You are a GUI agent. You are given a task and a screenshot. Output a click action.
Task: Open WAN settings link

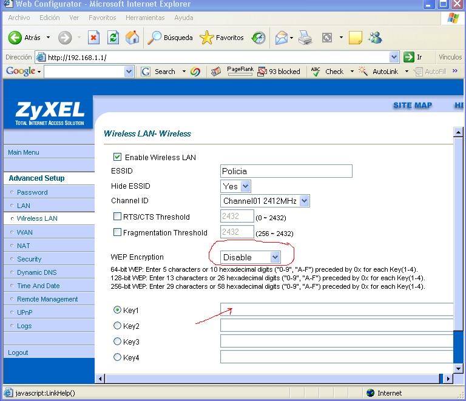point(25,232)
